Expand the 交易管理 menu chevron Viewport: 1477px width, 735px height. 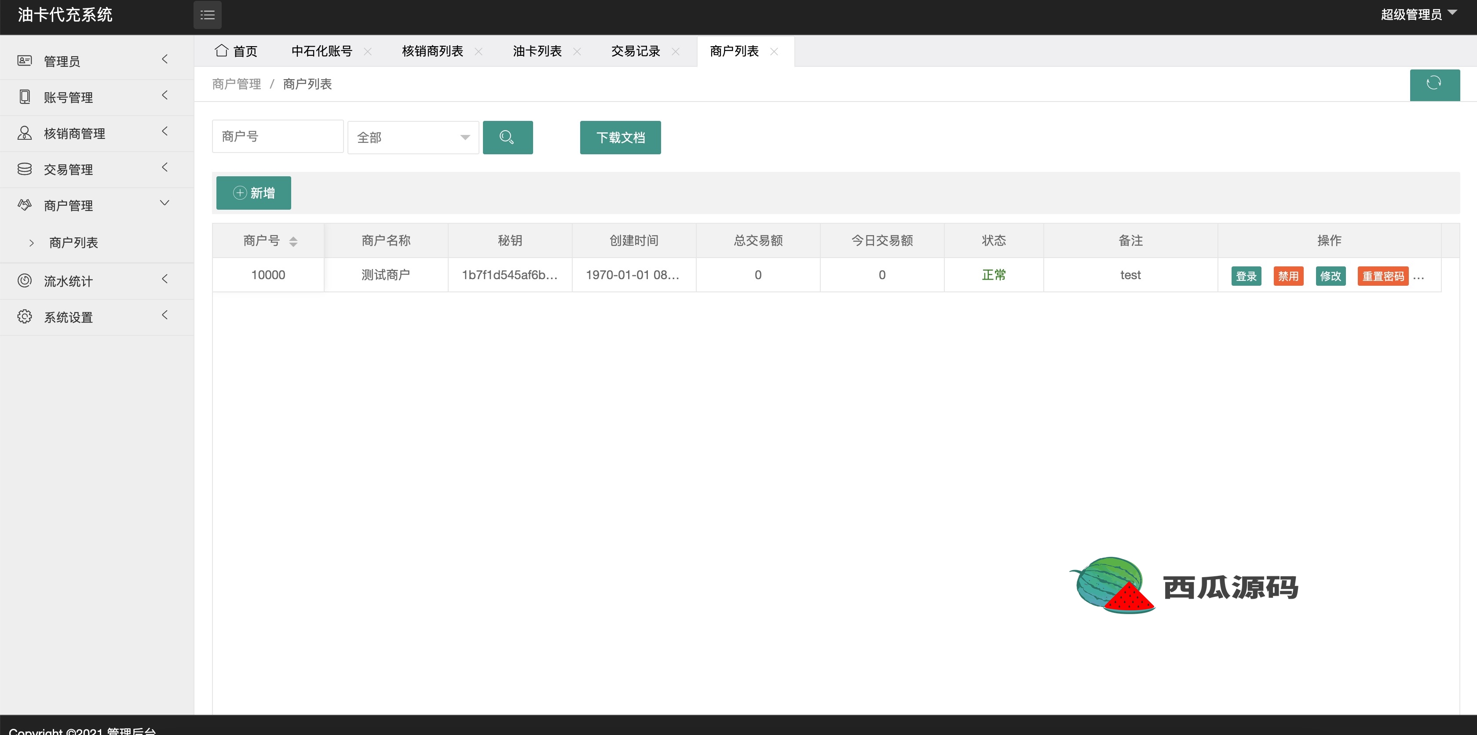tap(165, 167)
